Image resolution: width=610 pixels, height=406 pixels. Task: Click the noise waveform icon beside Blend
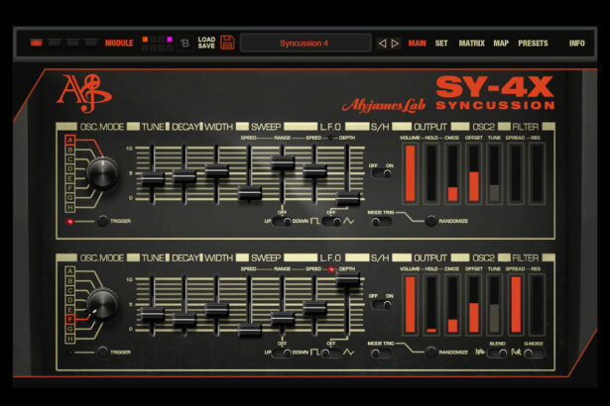pyautogui.click(x=480, y=352)
